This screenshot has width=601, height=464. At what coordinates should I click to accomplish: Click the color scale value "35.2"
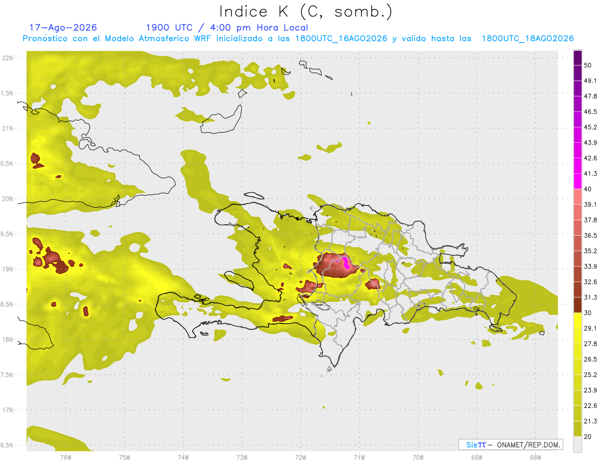[x=590, y=251]
